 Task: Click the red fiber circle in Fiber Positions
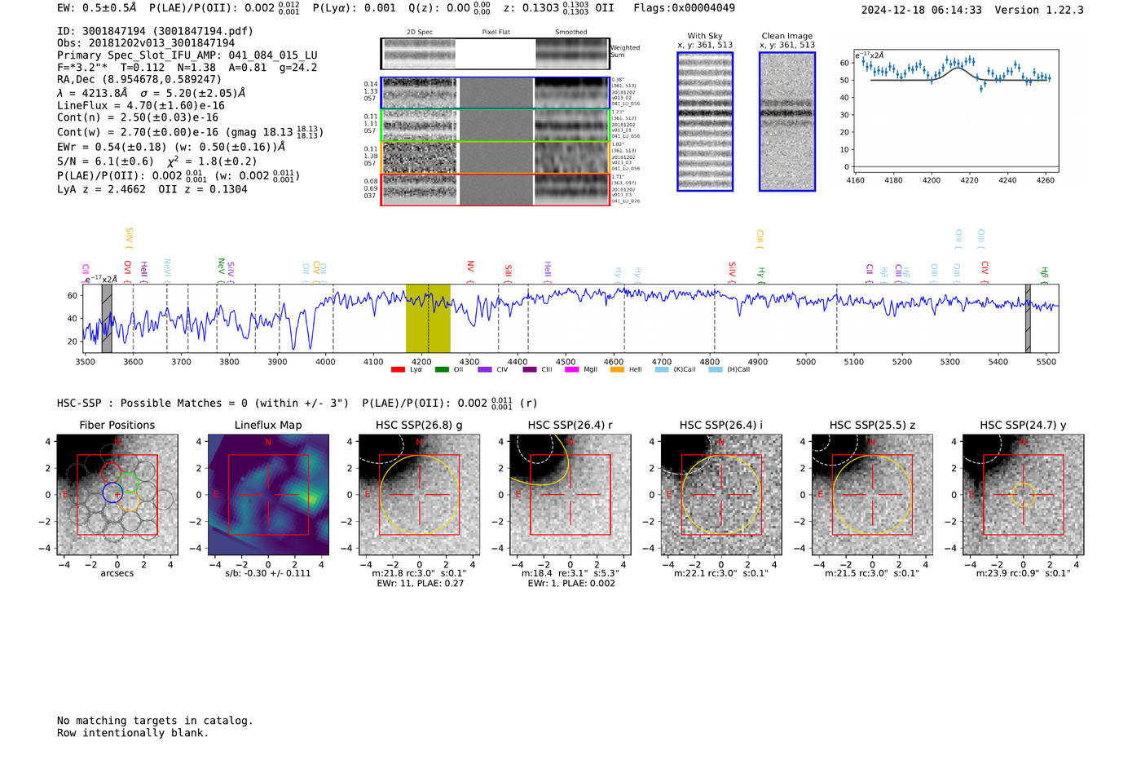(x=111, y=473)
